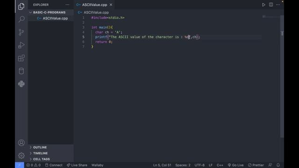Click Prettier in the status bar
The height and width of the screenshot is (168, 299).
click(x=256, y=165)
